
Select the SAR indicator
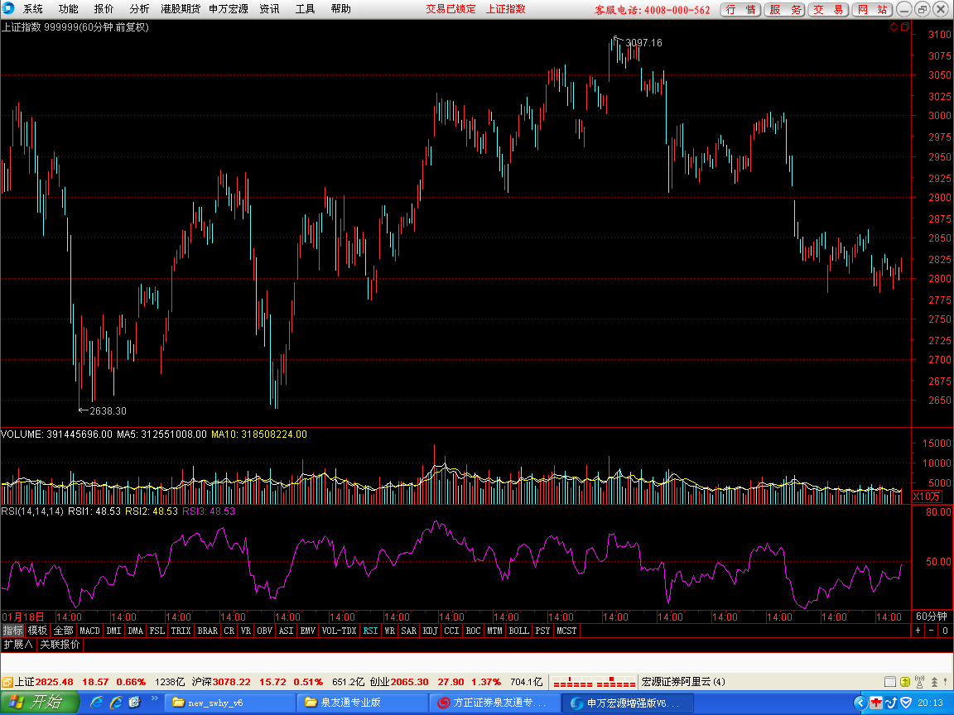tap(409, 631)
